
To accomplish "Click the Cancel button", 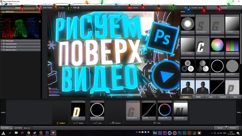I will [220, 128].
